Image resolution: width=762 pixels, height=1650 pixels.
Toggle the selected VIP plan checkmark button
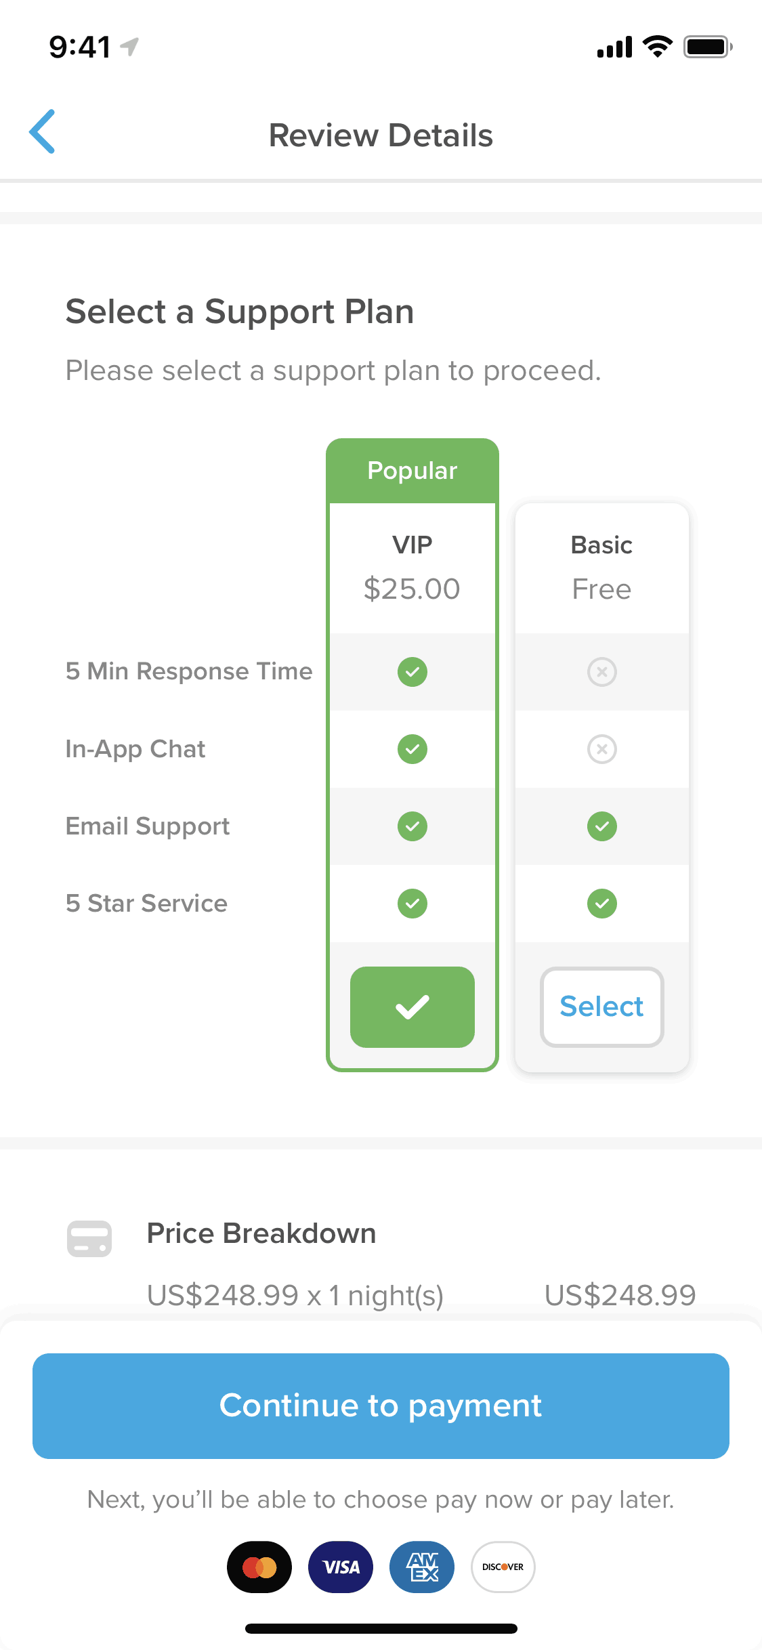click(x=412, y=1007)
